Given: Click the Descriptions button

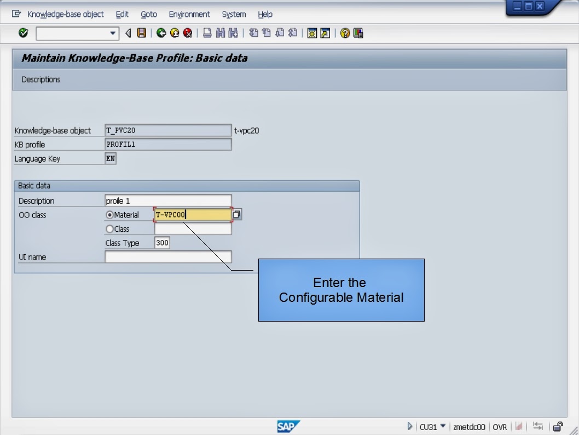Looking at the screenshot, I should click(40, 79).
